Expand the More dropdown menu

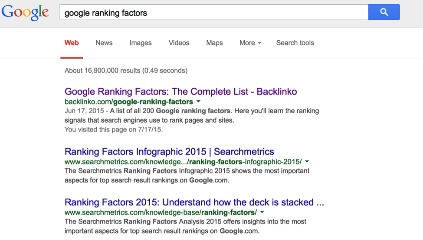click(250, 43)
